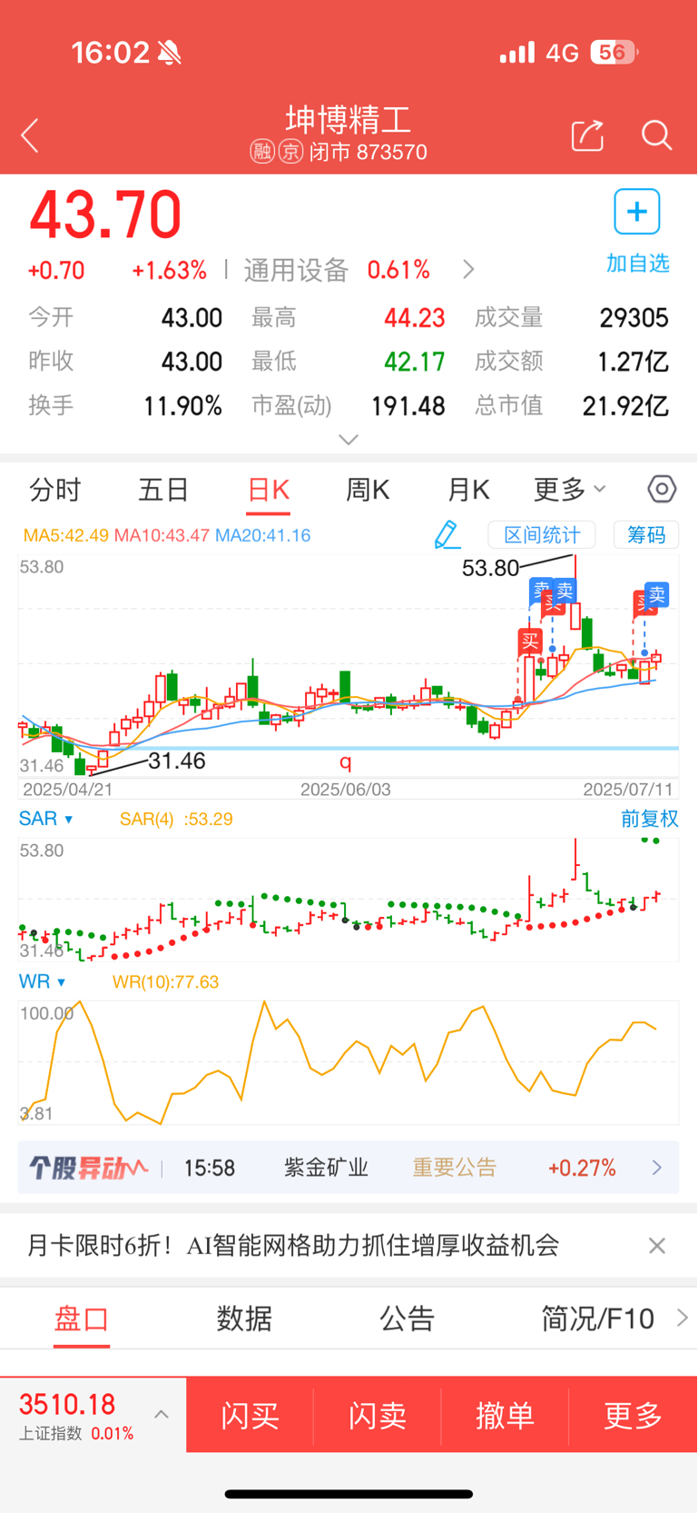This screenshot has height=1513, width=698.
Task: Switch to 周K chart tab
Action: [x=368, y=490]
